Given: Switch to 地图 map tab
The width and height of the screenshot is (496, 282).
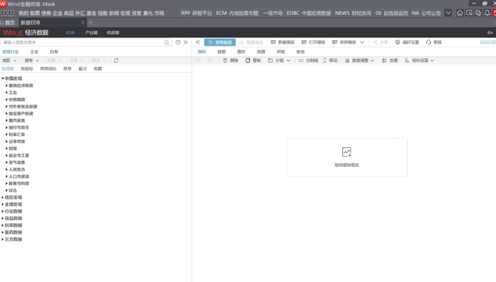Looking at the screenshot, I should (x=261, y=52).
